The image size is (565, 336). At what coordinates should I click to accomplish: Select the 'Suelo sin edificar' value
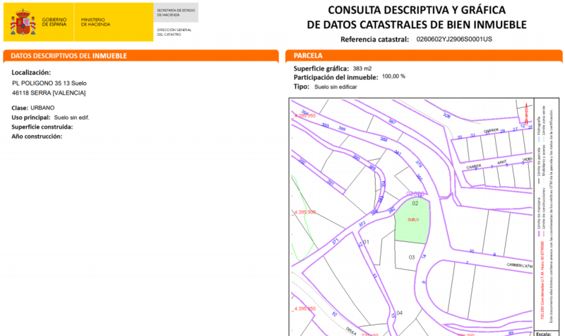(335, 87)
